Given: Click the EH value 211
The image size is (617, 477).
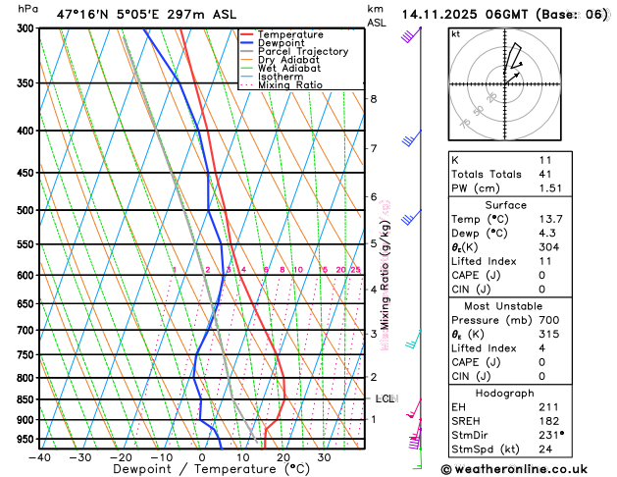Looking at the screenshot, I should coord(548,407).
